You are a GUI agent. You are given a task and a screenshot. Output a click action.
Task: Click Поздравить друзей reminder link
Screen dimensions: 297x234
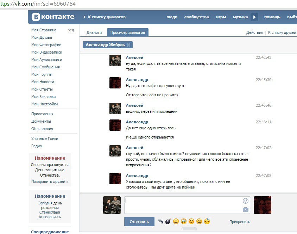tap(50, 181)
